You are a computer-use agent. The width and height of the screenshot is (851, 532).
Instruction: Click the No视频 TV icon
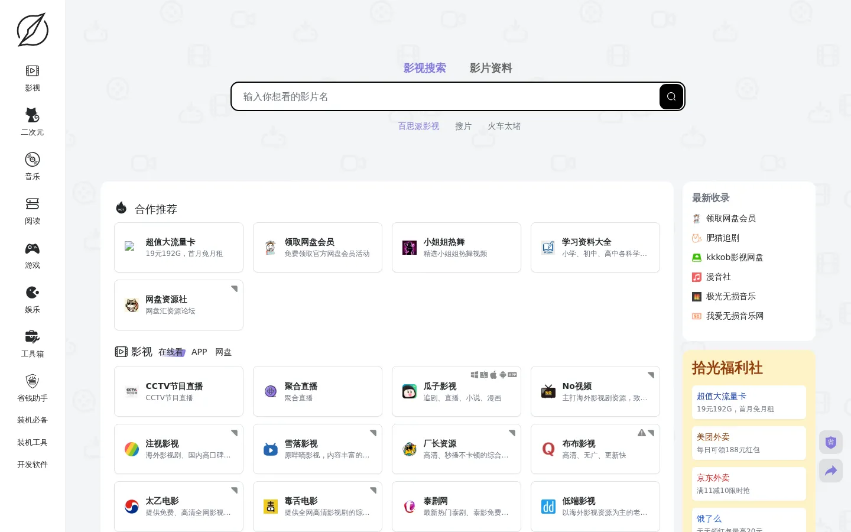point(548,391)
